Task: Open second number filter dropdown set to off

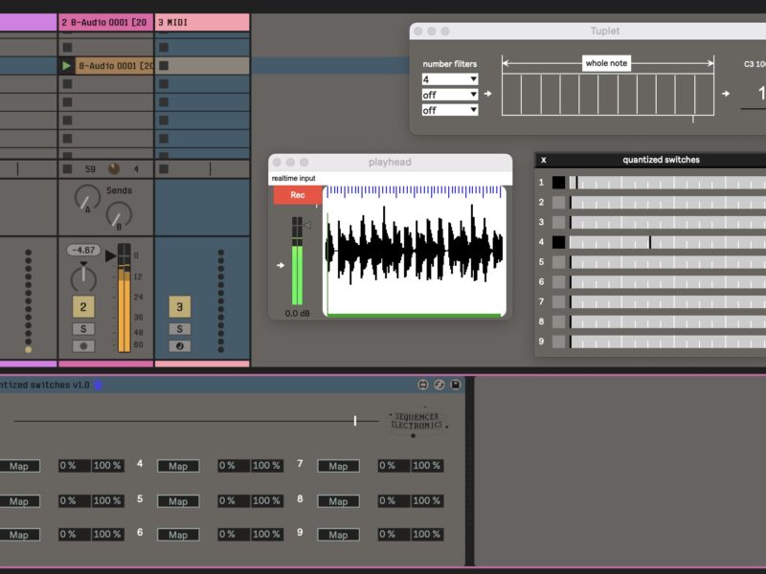Action: 450,95
